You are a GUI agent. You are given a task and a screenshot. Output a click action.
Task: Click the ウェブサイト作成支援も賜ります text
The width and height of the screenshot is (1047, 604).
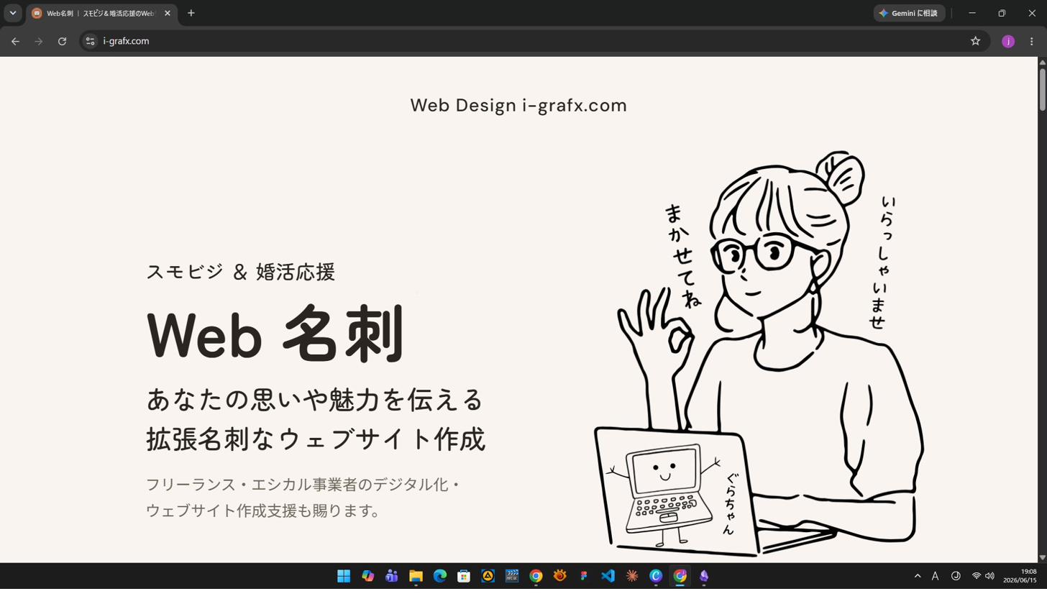coord(263,511)
